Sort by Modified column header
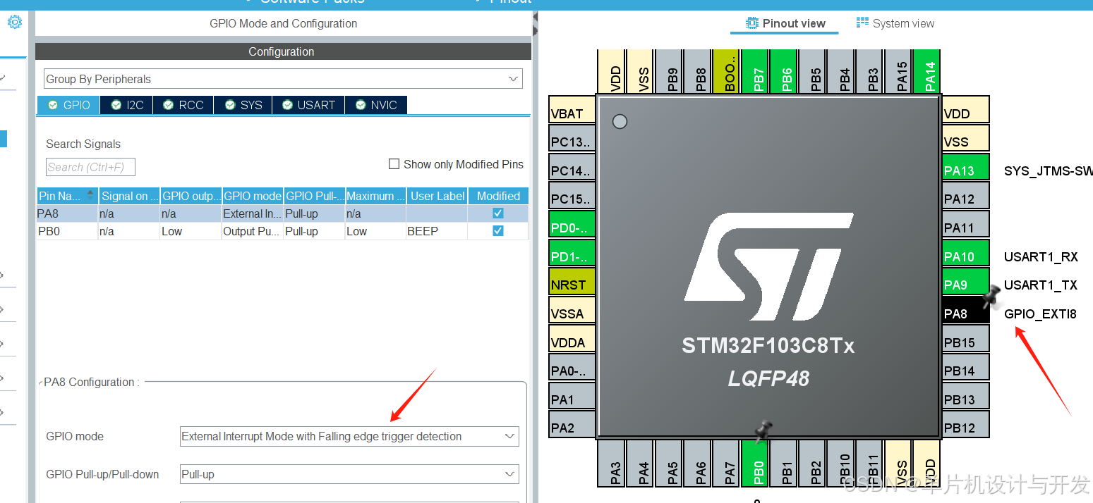Viewport: 1093px width, 503px height. click(x=498, y=196)
